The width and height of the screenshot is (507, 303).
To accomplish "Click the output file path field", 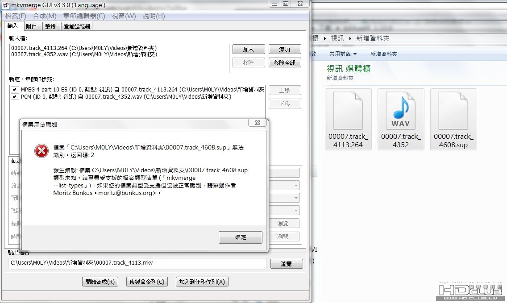I will click(137, 263).
